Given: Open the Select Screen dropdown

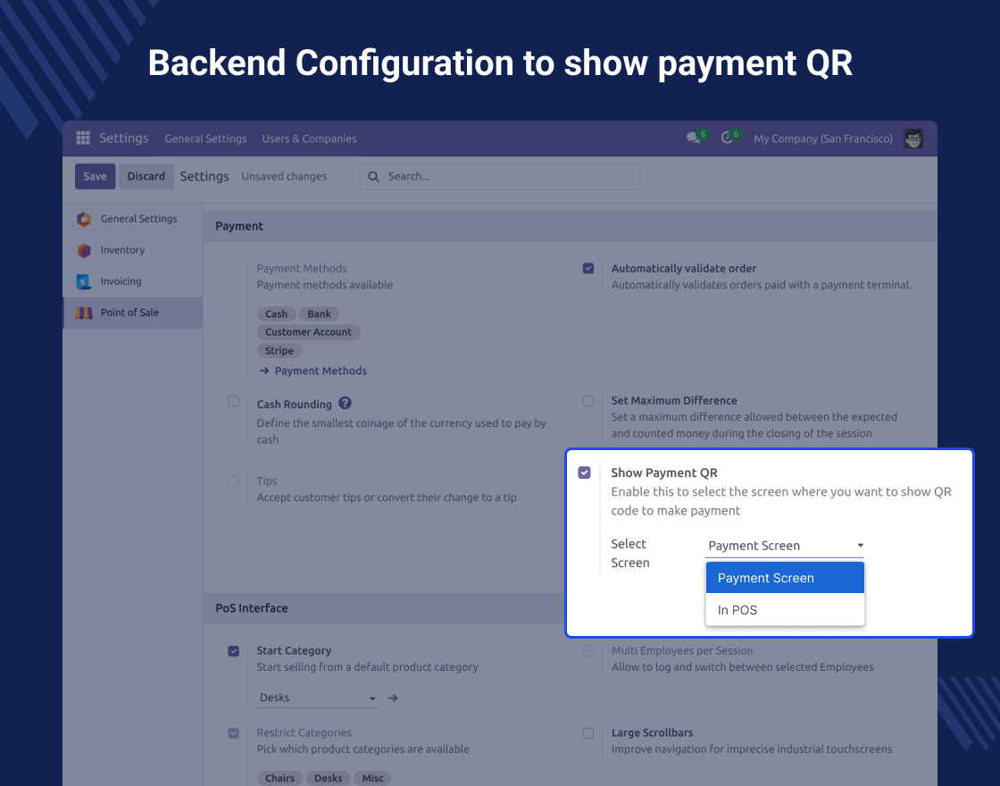Looking at the screenshot, I should point(785,546).
